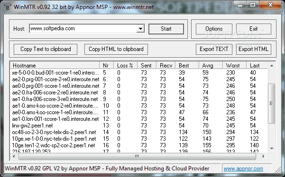Maximize the WinMTR window
285x177 pixels.
[253, 5]
